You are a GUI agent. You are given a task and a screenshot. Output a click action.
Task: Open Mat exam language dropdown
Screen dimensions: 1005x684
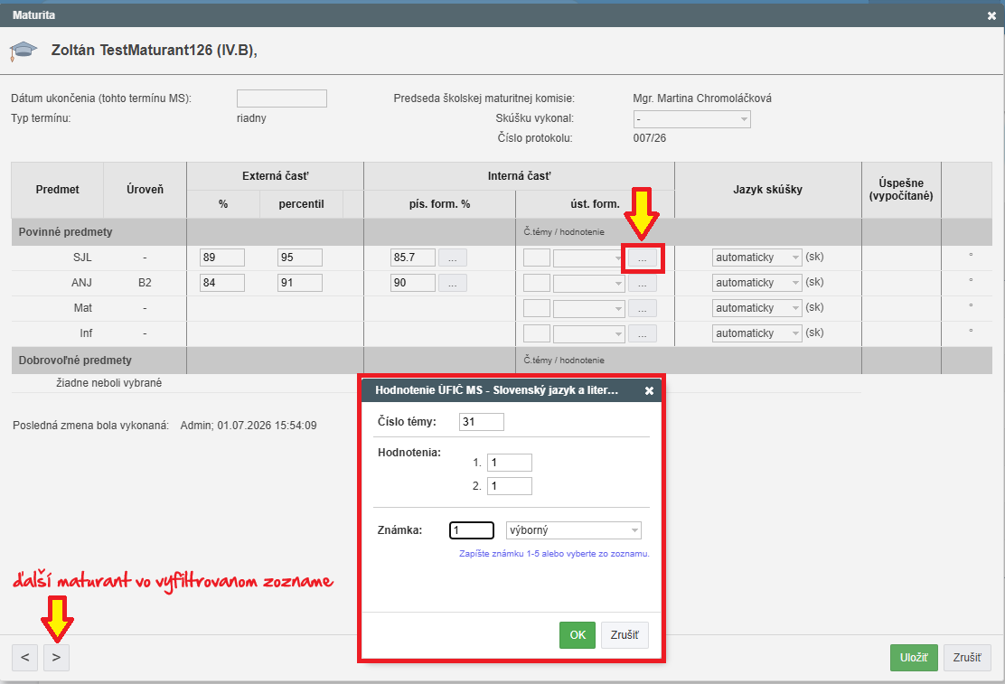coord(757,308)
